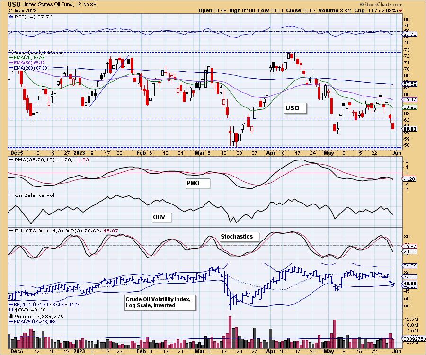This screenshot has width=426, height=355.
Task: Click the date 31-May-2023
Action: [x=21, y=10]
